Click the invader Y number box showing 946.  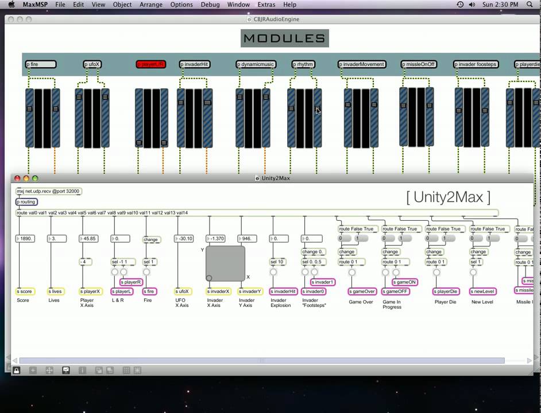point(248,239)
